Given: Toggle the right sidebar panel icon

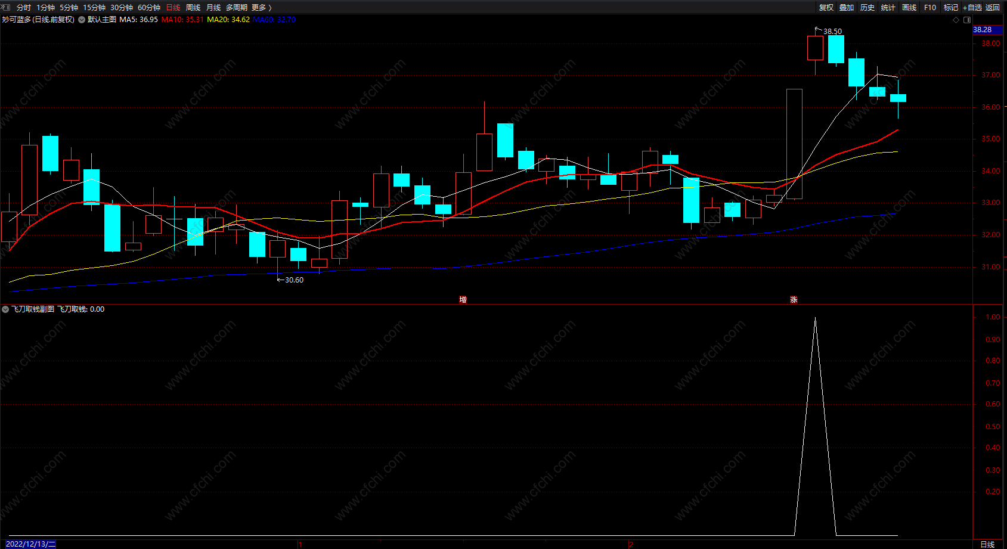Looking at the screenshot, I should [967, 20].
